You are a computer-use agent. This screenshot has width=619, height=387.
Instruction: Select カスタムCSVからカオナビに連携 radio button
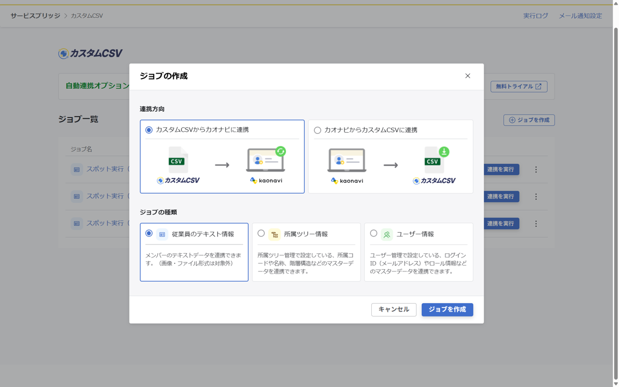point(149,130)
